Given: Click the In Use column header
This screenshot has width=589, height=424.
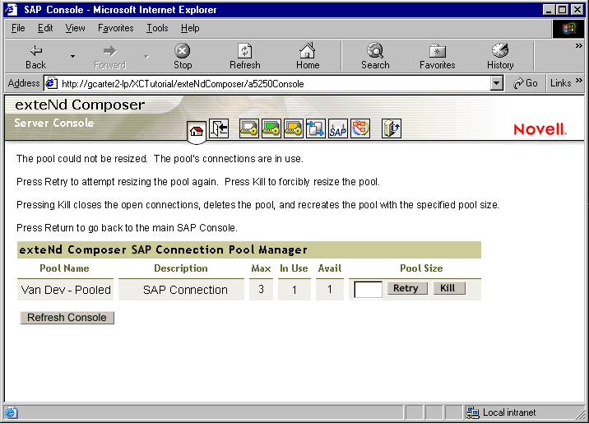Looking at the screenshot, I should point(294,268).
